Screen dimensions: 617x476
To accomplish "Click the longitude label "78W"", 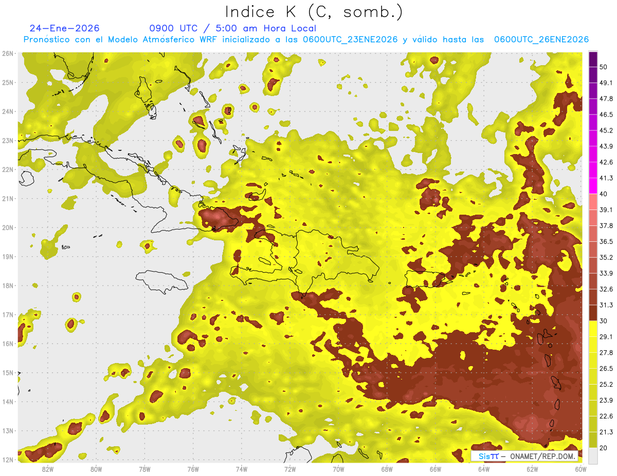I will tap(144, 469).
